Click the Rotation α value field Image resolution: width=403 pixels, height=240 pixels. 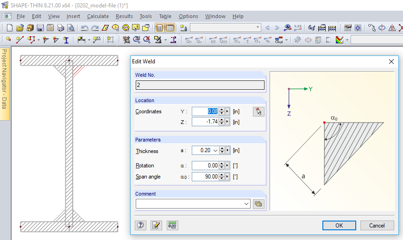[x=205, y=166]
